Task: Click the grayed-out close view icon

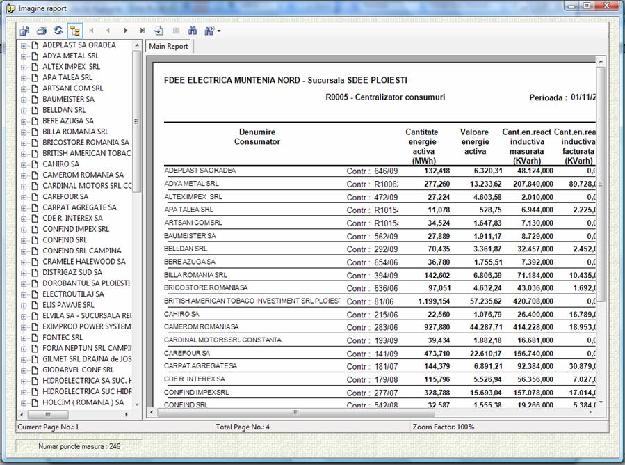Action: click(176, 31)
